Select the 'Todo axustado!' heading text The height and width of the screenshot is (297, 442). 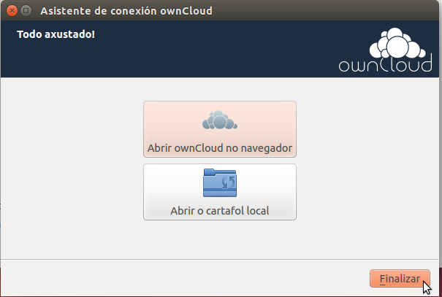56,34
